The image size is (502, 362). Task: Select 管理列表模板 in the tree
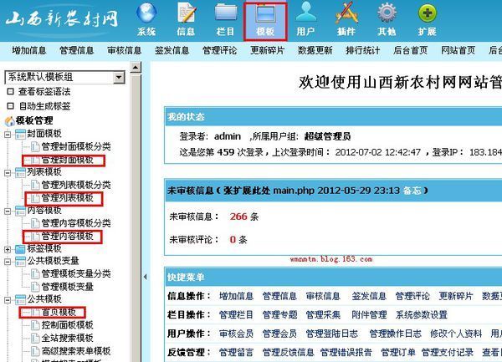pos(68,198)
